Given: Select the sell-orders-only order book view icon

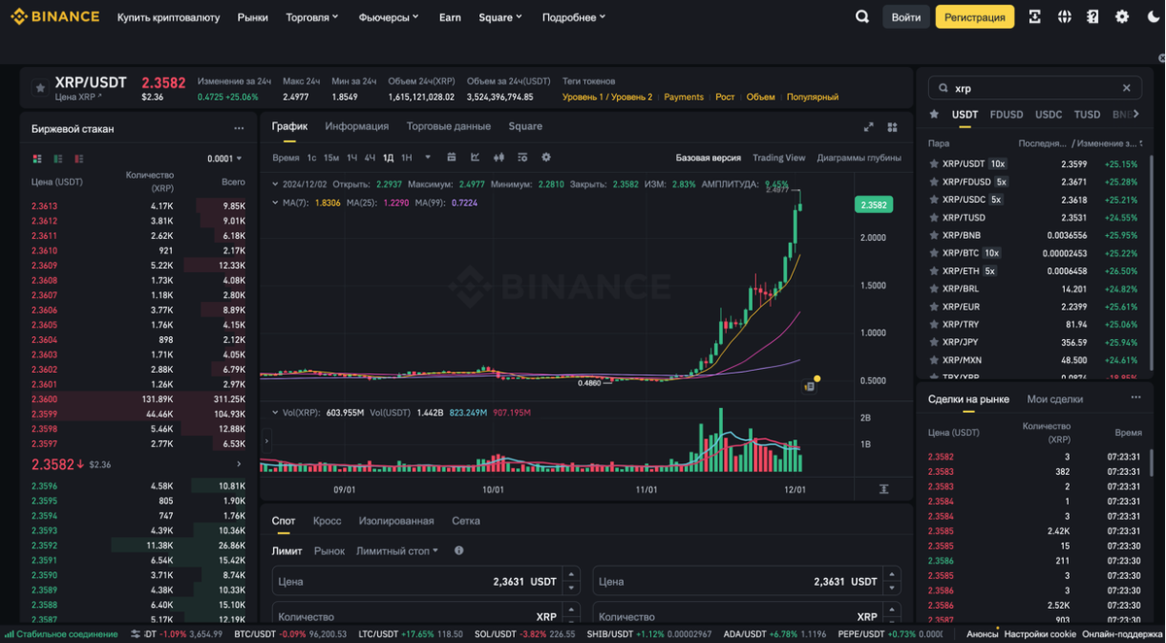Looking at the screenshot, I should click(x=80, y=158).
